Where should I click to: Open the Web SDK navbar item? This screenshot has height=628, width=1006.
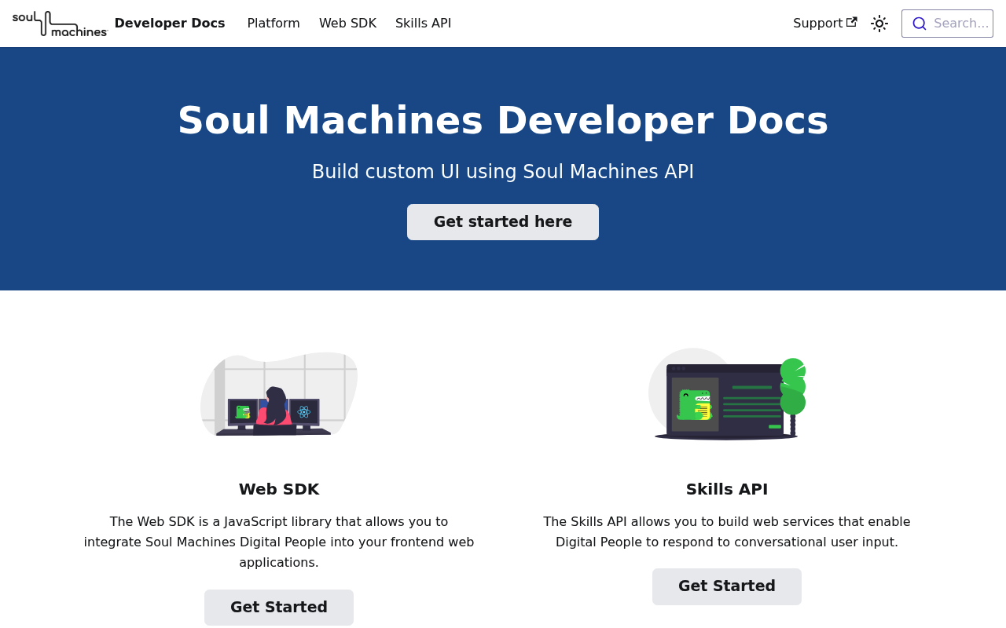point(347,24)
